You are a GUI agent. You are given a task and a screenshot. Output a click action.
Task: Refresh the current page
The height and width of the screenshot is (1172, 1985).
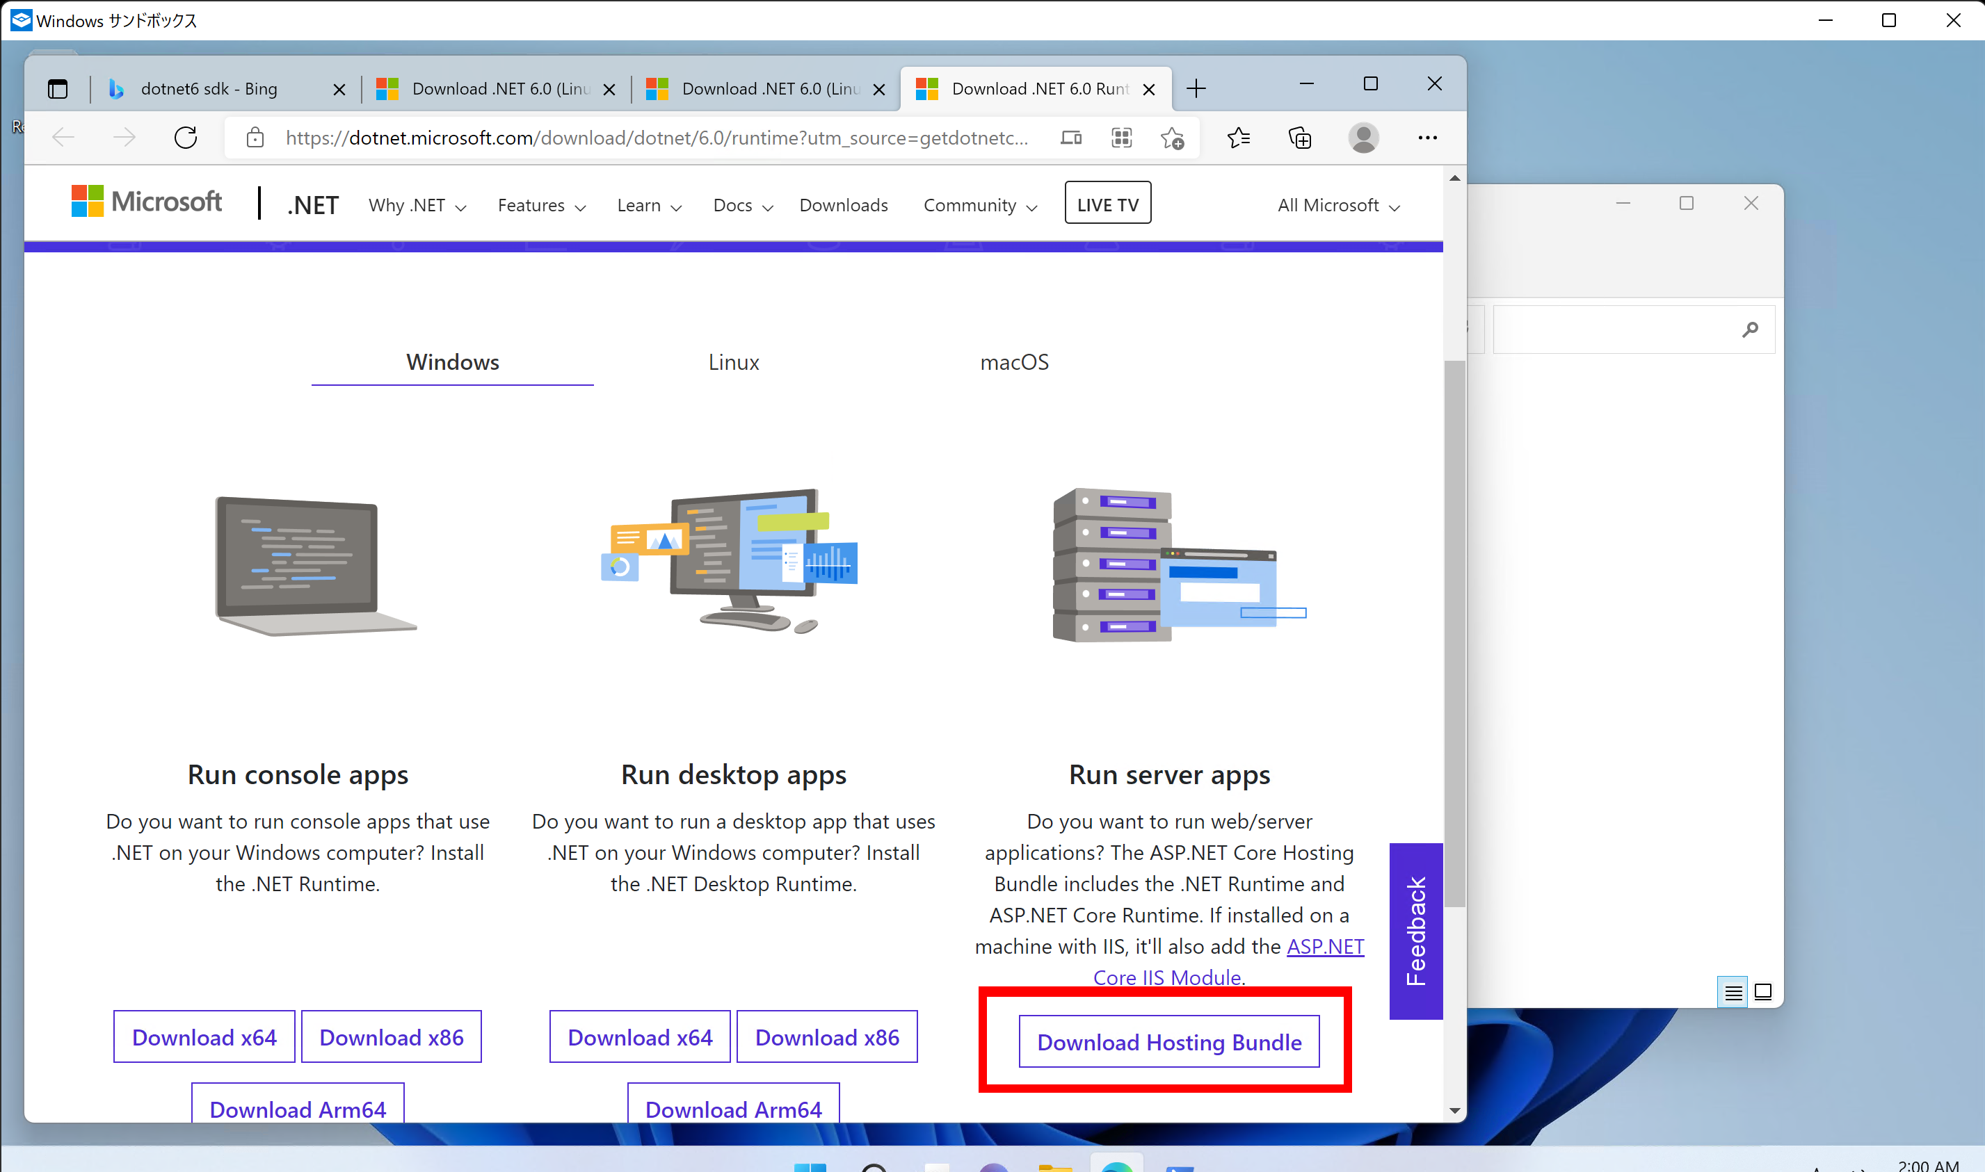(x=186, y=138)
